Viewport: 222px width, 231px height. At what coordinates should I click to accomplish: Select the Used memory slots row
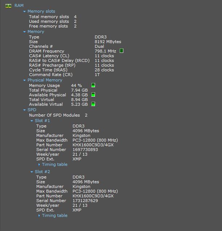[53, 21]
